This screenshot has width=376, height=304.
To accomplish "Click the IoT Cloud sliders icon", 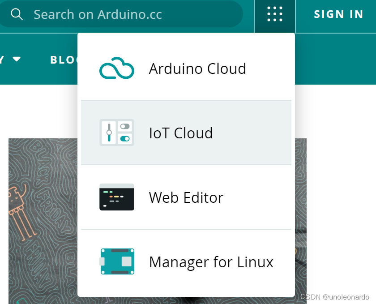I will click(x=117, y=133).
